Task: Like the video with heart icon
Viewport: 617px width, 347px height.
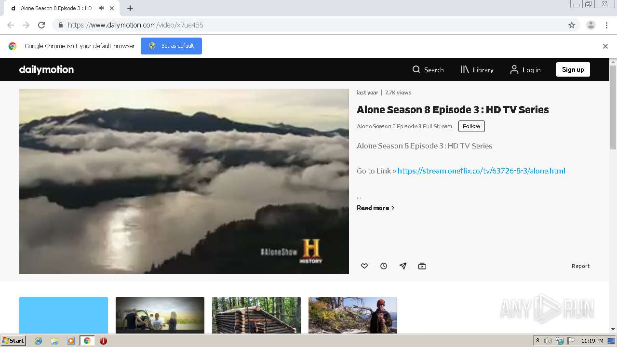Action: click(364, 266)
